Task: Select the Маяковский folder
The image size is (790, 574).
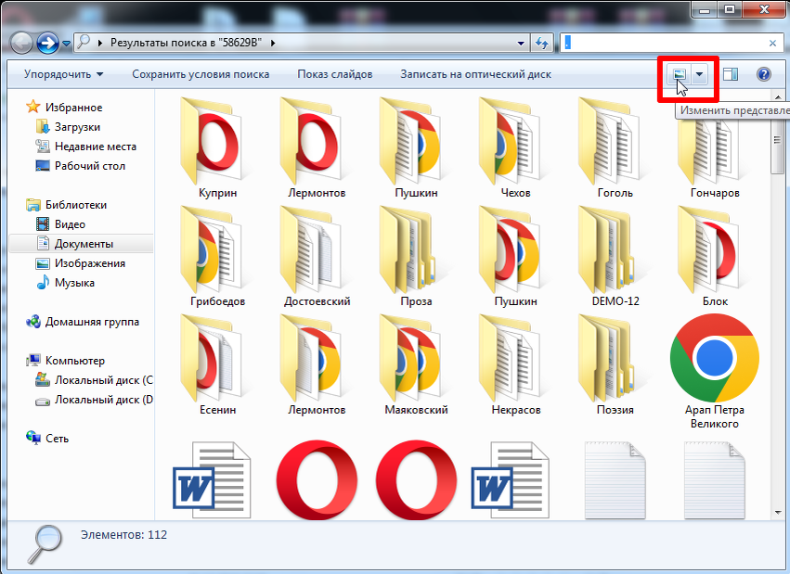Action: pyautogui.click(x=416, y=364)
